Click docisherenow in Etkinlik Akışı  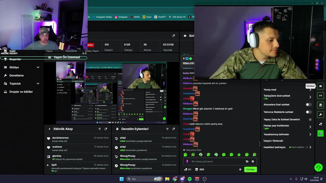click(60, 138)
